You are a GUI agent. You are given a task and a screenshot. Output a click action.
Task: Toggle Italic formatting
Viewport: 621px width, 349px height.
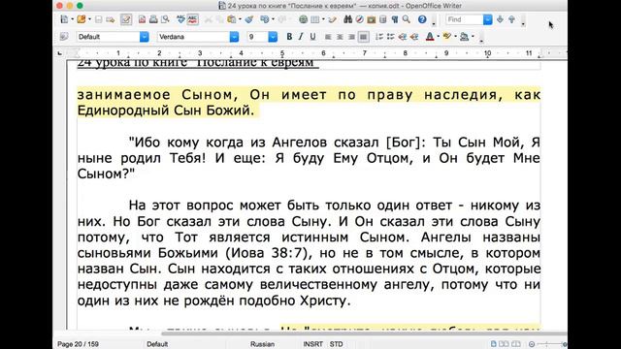click(x=301, y=37)
